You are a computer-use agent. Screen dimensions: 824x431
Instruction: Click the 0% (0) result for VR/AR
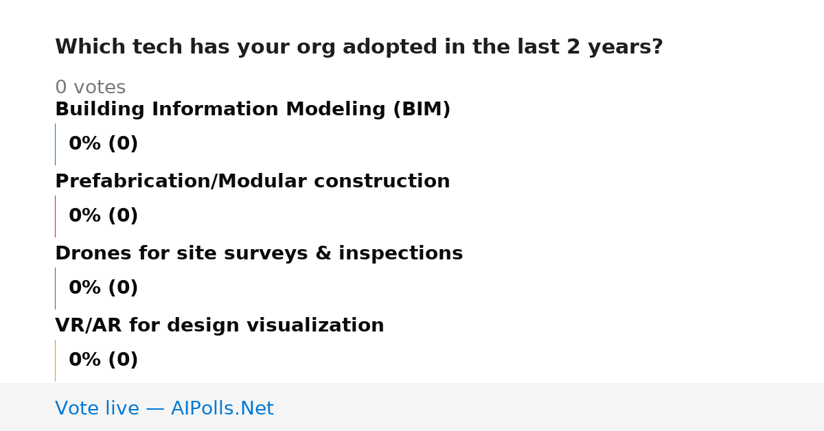click(104, 360)
